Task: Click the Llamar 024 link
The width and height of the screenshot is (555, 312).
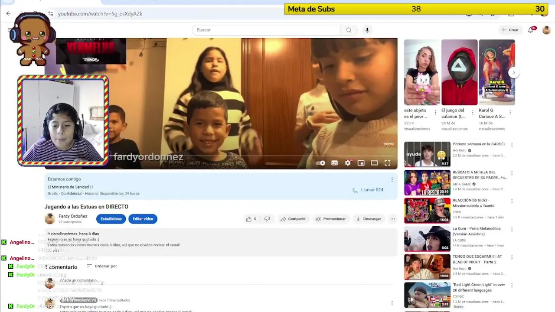Action: coord(368,190)
